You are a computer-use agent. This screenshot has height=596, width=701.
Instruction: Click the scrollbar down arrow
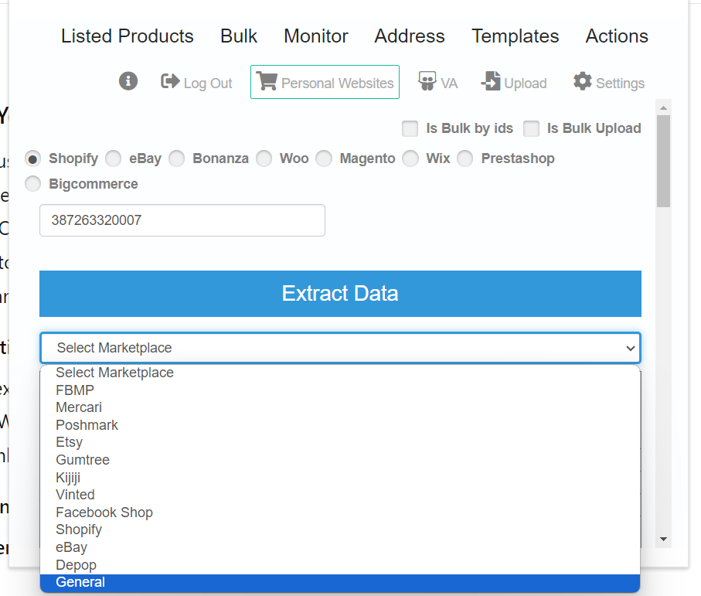663,540
